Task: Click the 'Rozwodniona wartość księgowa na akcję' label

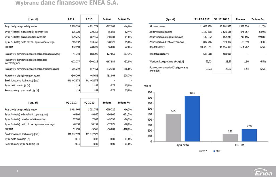Action: pos(169,69)
